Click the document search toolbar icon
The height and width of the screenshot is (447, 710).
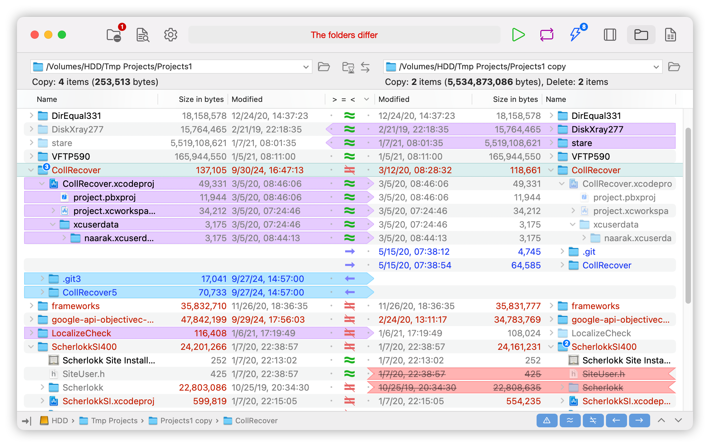point(142,35)
